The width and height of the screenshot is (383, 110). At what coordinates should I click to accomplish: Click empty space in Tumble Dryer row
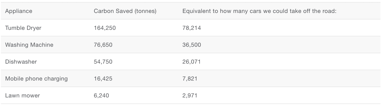pos(290,28)
